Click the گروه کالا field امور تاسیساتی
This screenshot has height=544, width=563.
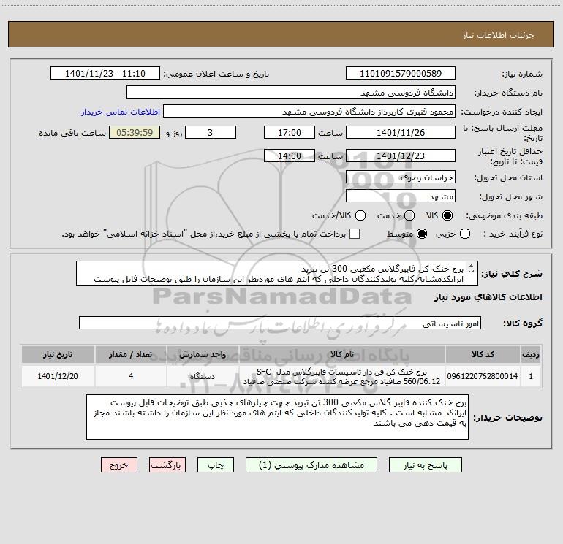[x=280, y=323]
